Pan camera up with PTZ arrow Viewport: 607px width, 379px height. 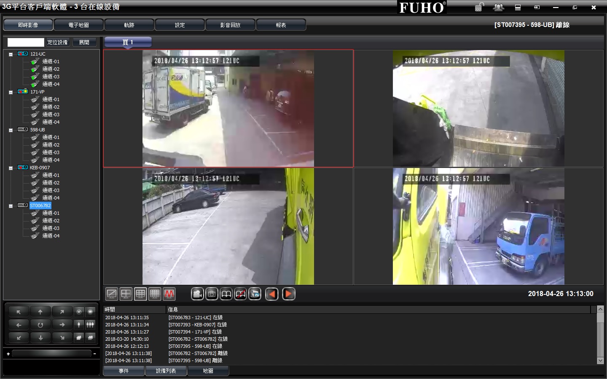click(40, 312)
